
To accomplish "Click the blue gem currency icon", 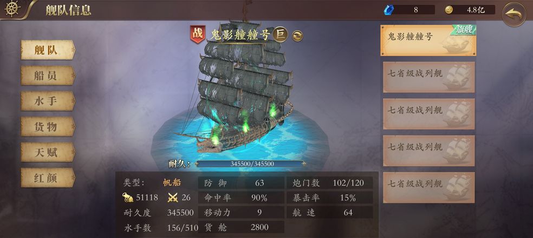I will click(388, 10).
